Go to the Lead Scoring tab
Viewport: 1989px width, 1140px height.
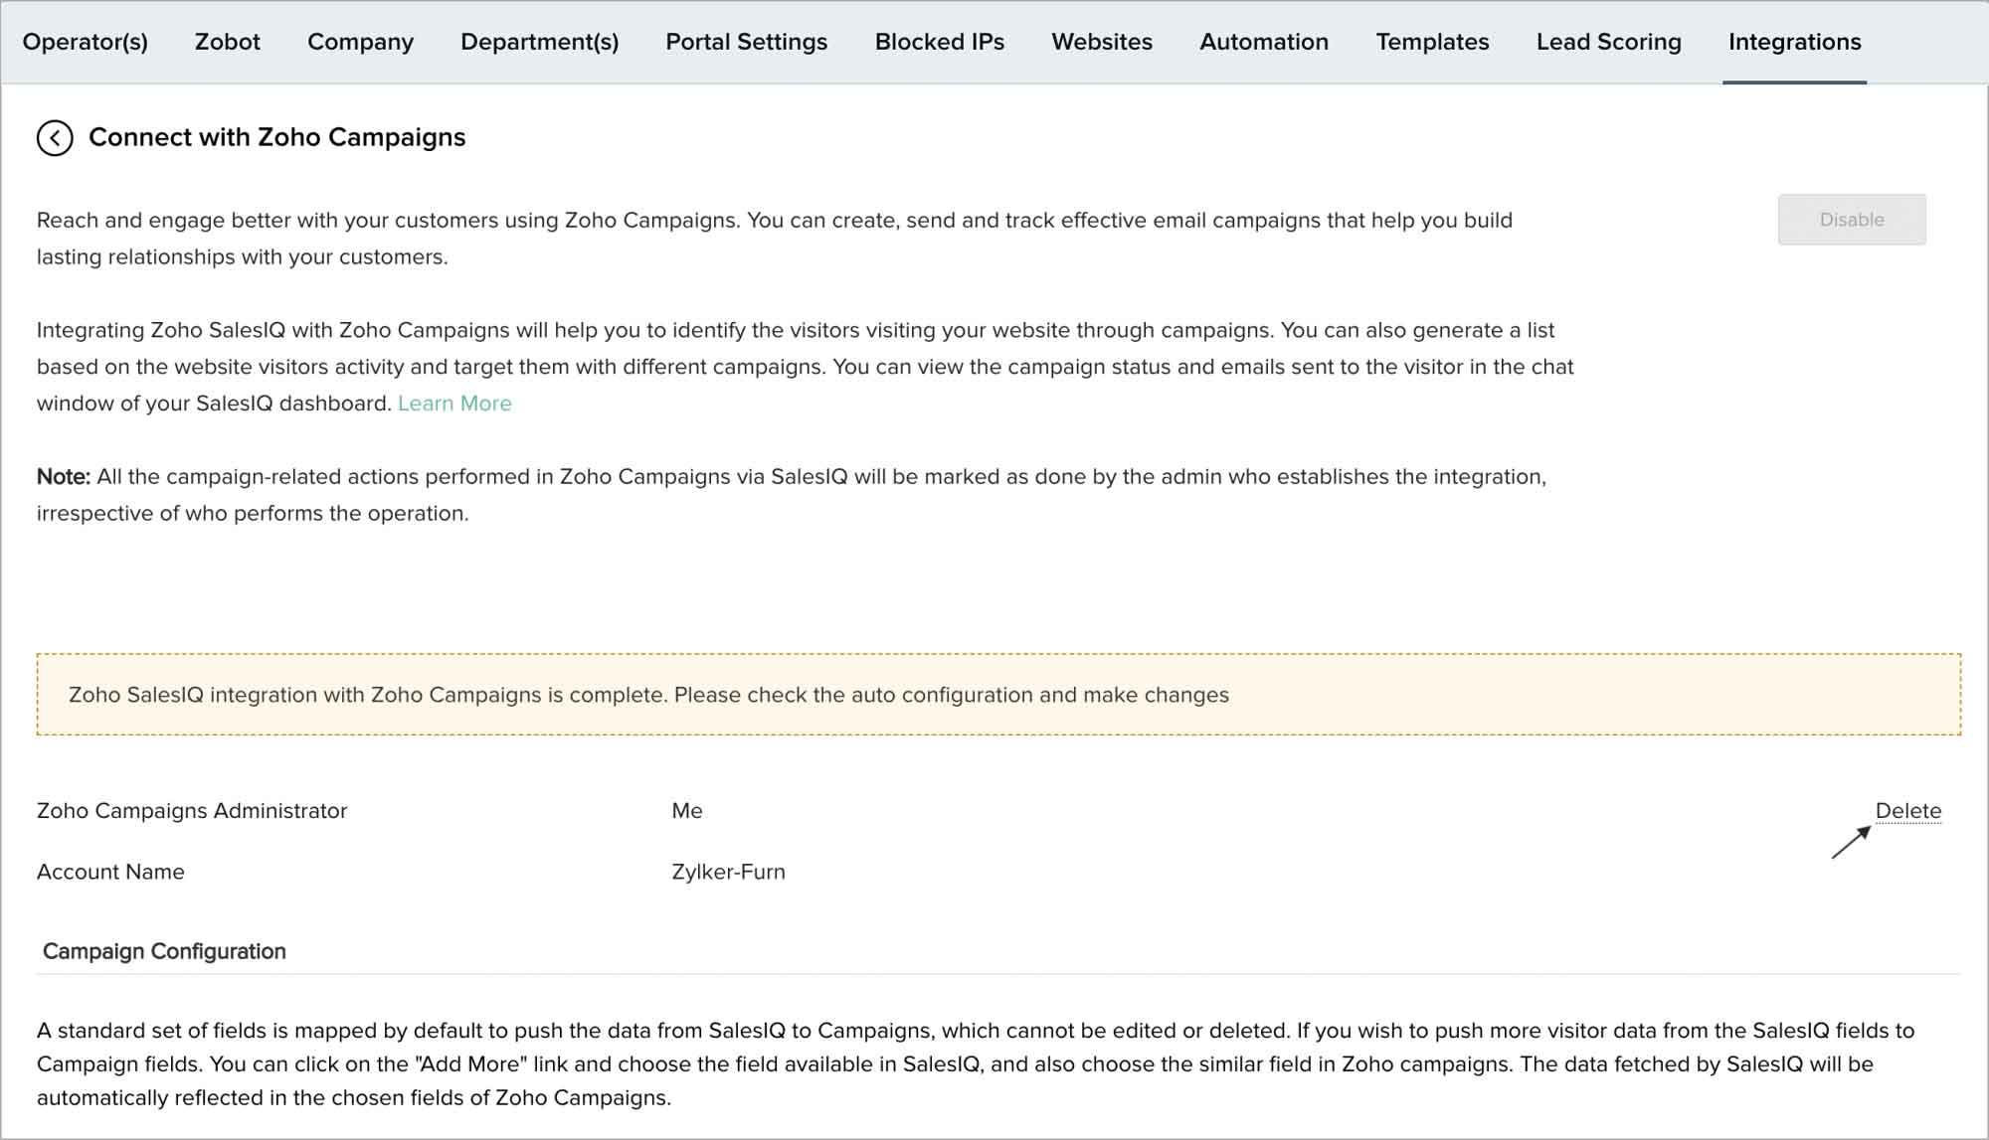[1609, 42]
